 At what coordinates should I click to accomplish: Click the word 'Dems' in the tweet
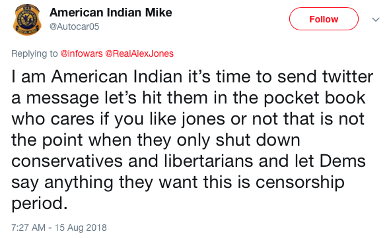(342, 161)
